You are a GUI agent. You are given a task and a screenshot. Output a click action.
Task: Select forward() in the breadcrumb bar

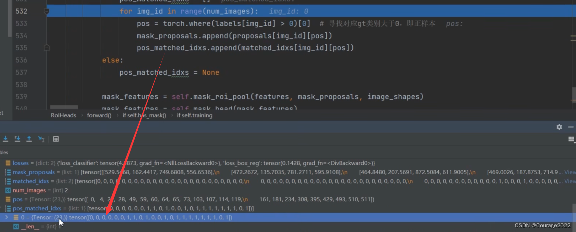tap(99, 115)
